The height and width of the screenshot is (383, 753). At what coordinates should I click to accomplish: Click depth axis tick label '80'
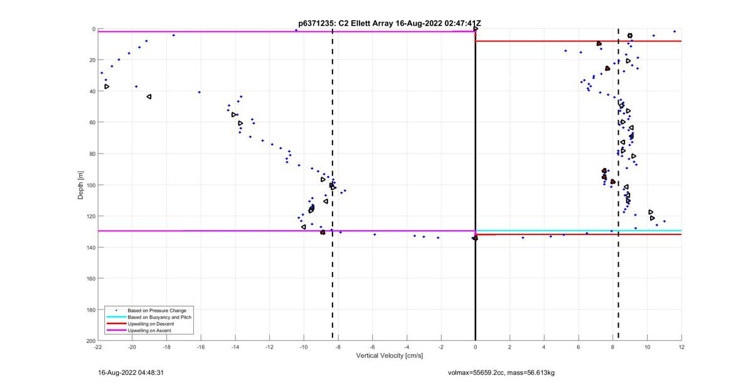[x=92, y=154]
